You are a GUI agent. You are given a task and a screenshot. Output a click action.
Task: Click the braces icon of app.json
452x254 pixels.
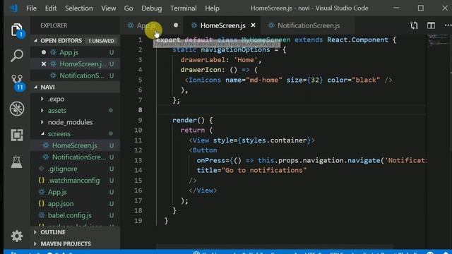(x=42, y=204)
